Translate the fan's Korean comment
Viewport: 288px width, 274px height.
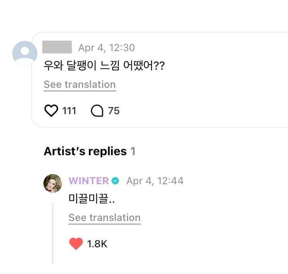point(79,85)
